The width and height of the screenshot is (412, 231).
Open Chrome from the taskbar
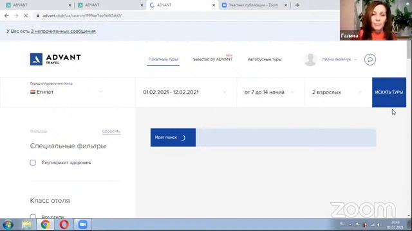[x=45, y=225]
